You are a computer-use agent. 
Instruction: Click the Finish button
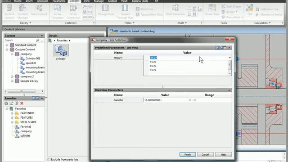(188, 155)
